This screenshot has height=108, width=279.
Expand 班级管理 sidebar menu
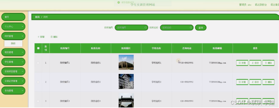click(x=13, y=52)
